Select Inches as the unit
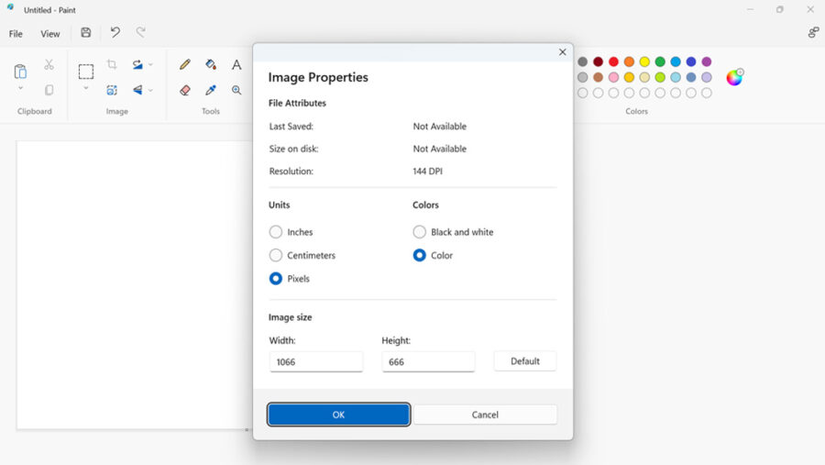The image size is (825, 465). pos(276,232)
